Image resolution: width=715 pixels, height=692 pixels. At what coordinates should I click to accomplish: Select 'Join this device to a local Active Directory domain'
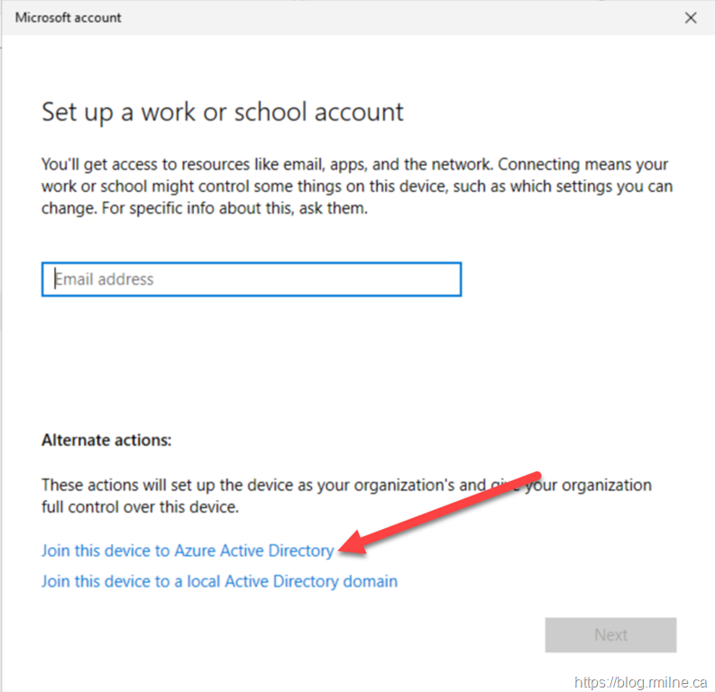pos(219,581)
